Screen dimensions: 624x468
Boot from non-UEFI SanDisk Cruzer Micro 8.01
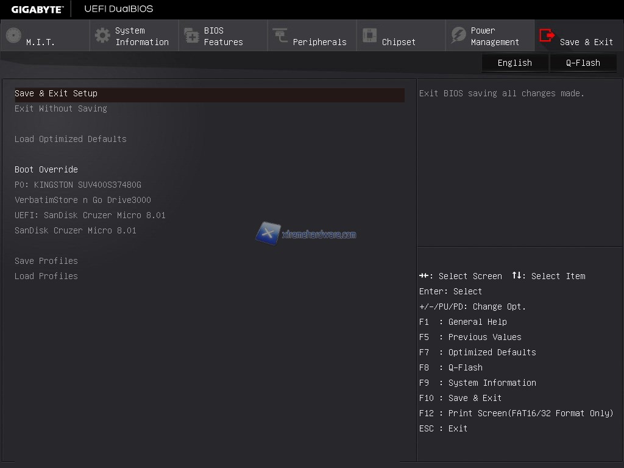pos(76,230)
